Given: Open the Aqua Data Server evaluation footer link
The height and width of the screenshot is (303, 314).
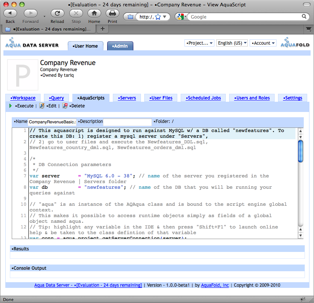Looking at the screenshot, I should tap(88, 285).
